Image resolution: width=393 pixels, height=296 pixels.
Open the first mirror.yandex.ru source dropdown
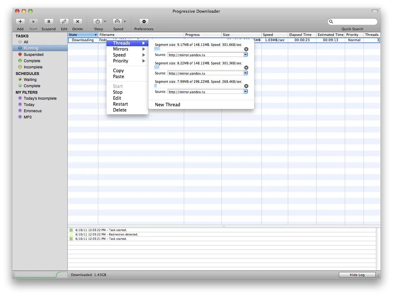[x=245, y=55]
